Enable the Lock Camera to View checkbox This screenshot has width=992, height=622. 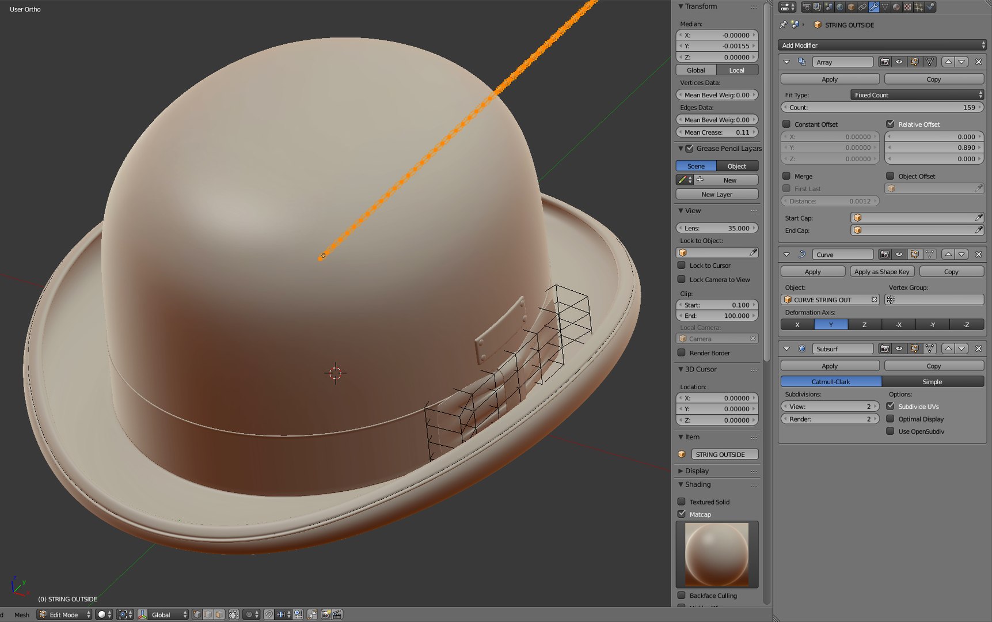[x=682, y=279]
